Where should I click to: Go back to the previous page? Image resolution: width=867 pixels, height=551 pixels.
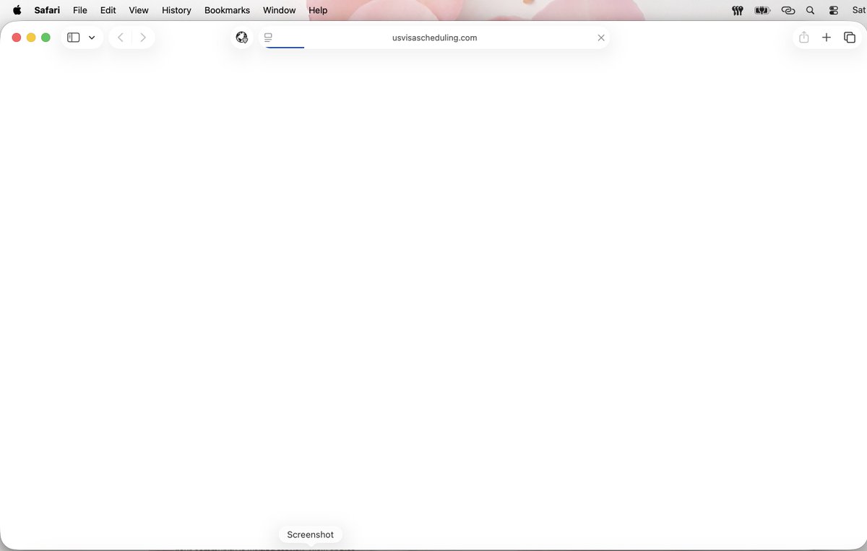tap(121, 38)
